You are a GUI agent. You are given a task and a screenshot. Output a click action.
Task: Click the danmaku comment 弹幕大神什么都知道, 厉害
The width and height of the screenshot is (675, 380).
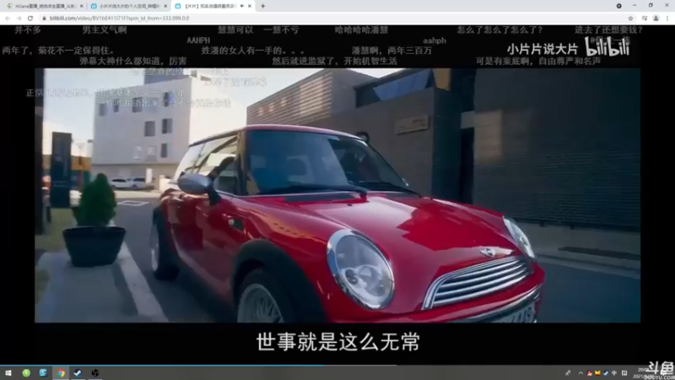tap(132, 61)
